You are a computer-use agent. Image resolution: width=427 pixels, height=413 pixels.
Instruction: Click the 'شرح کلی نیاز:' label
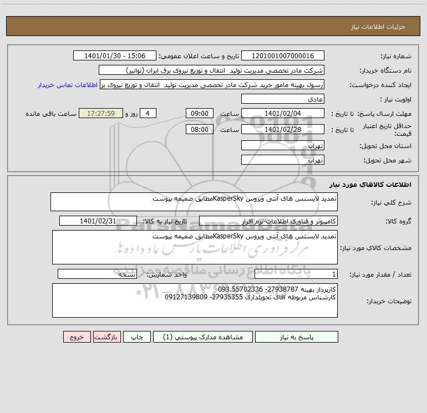(x=392, y=202)
